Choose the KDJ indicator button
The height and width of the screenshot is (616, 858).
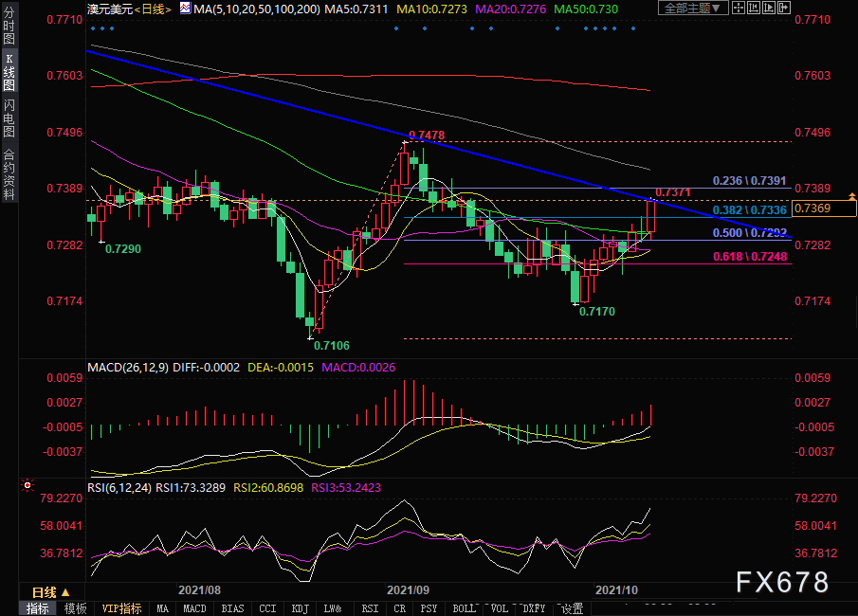(300, 608)
